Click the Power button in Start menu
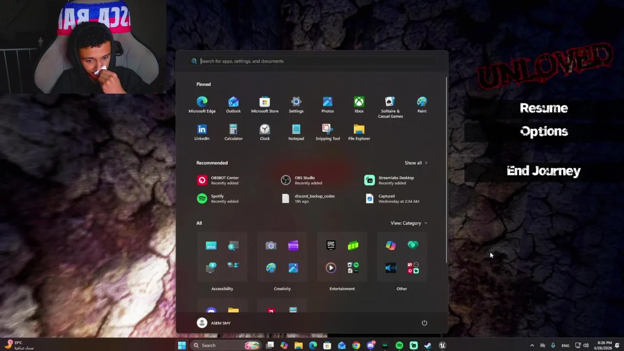 click(424, 323)
